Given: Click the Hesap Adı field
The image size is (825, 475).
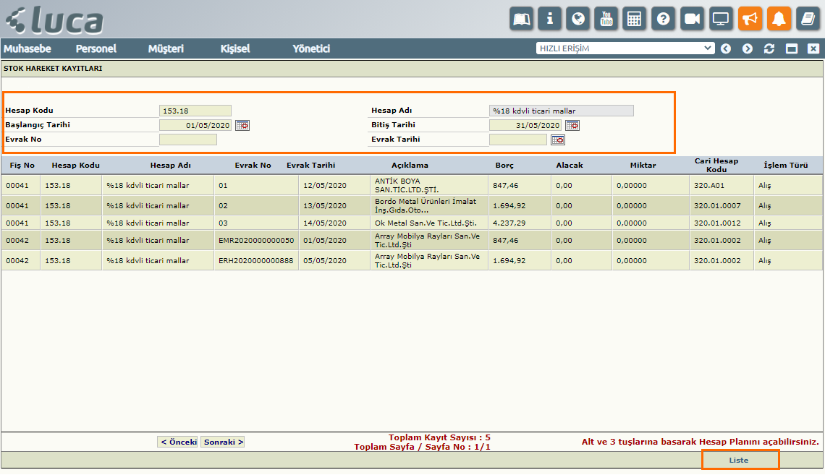Looking at the screenshot, I should (x=562, y=111).
